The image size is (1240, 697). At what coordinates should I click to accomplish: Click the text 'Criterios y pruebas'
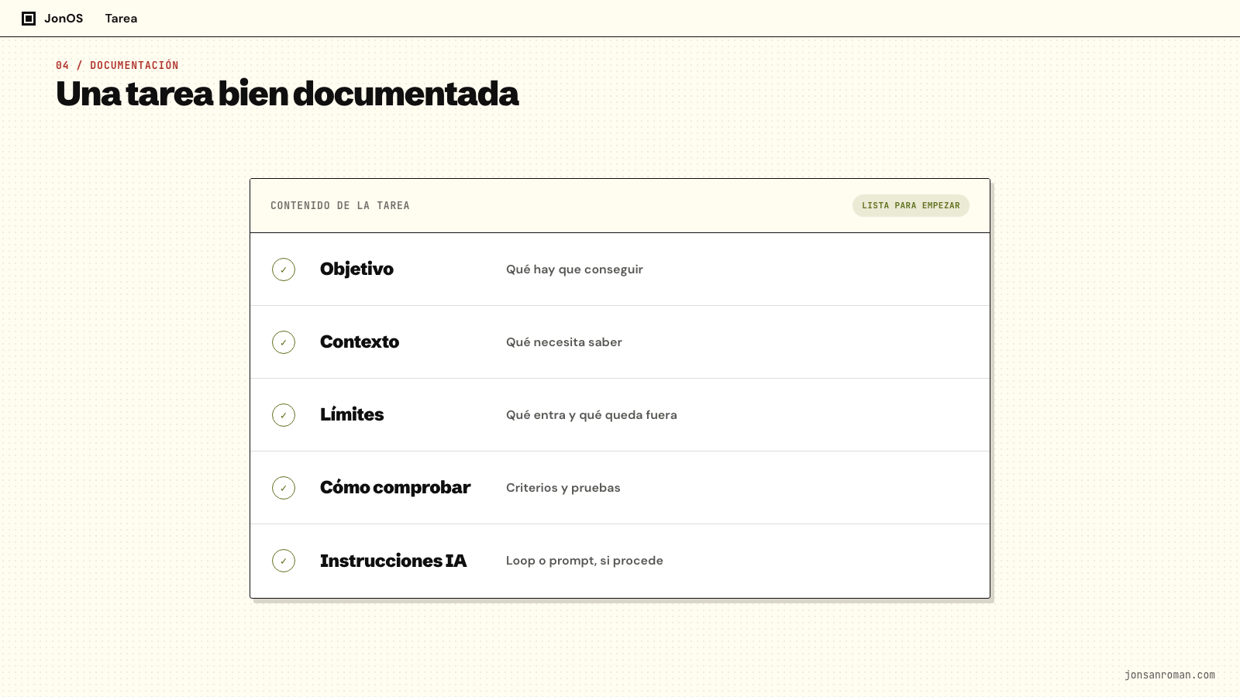pyautogui.click(x=563, y=488)
